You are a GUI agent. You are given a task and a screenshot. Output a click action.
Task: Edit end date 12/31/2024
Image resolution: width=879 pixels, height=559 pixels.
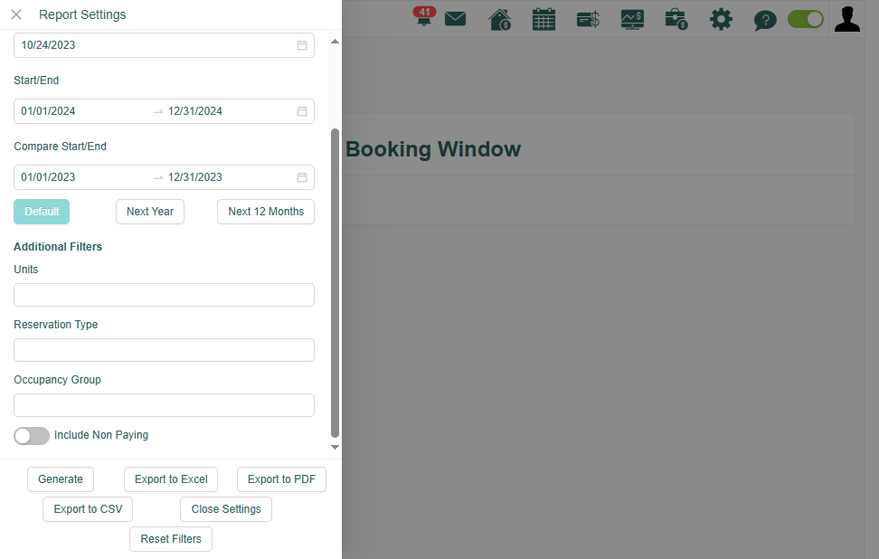[x=195, y=111]
